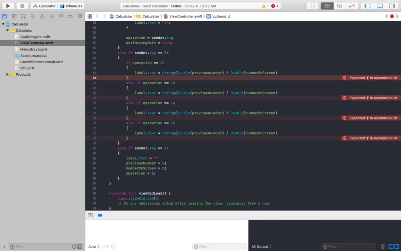The height and width of the screenshot is (251, 401).
Task: Toggle the left Navigator panel visibility
Action: point(367,6)
